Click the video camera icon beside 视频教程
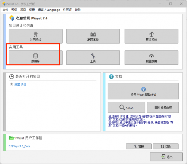Screen dimensions: 187x164 pos(157,107)
